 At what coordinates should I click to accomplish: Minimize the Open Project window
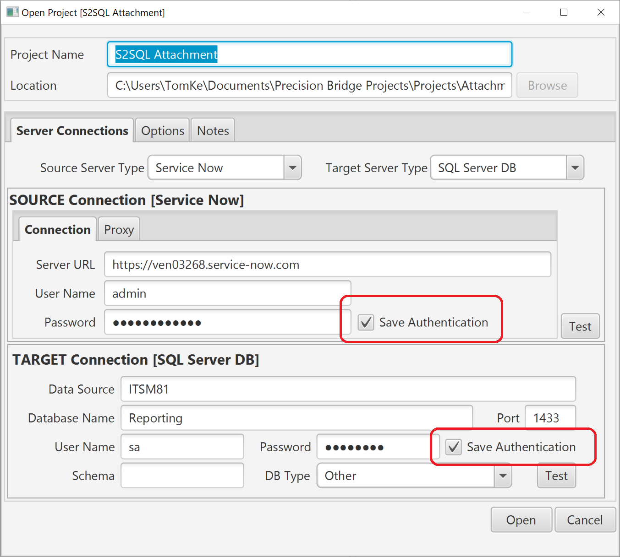pyautogui.click(x=527, y=12)
